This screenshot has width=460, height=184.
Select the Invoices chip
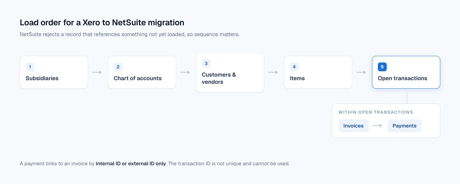click(354, 126)
